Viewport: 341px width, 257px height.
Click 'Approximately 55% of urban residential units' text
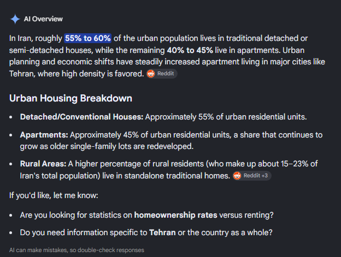[226, 117]
